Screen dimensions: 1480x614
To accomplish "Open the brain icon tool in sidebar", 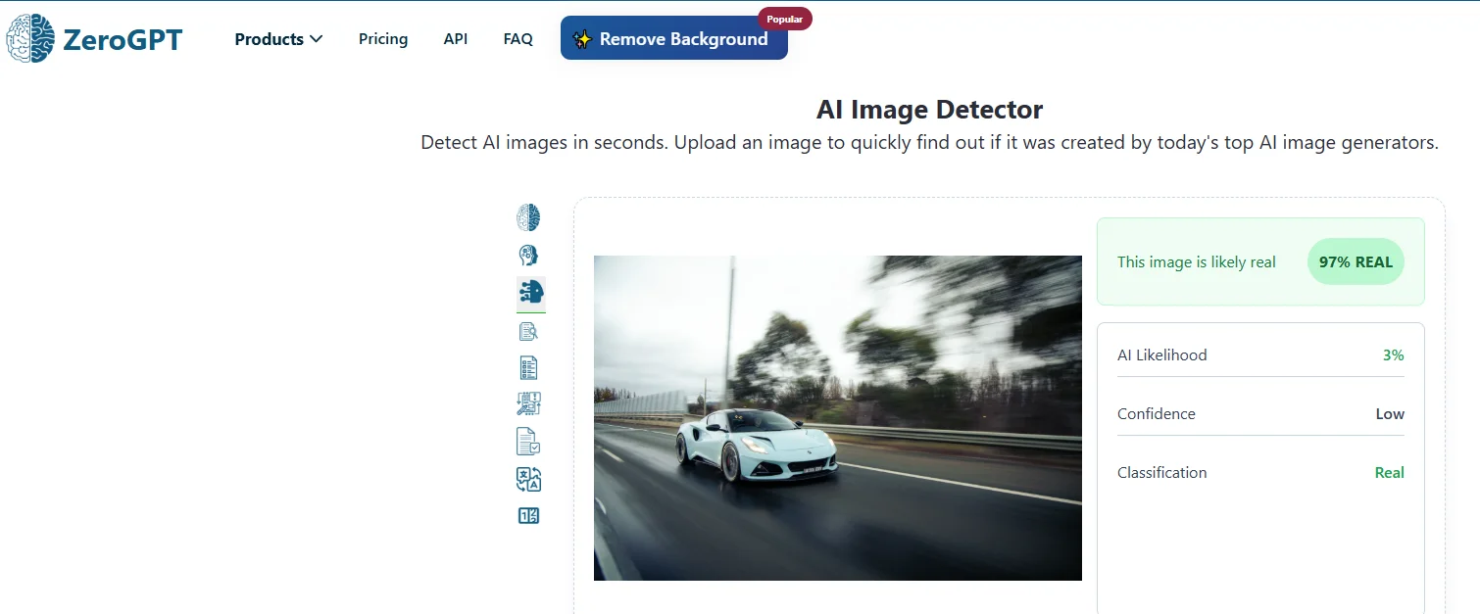I will tap(529, 217).
